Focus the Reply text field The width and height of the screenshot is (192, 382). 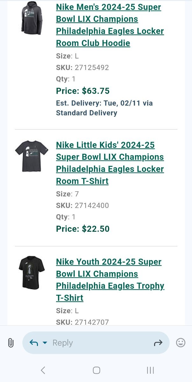coord(96,343)
